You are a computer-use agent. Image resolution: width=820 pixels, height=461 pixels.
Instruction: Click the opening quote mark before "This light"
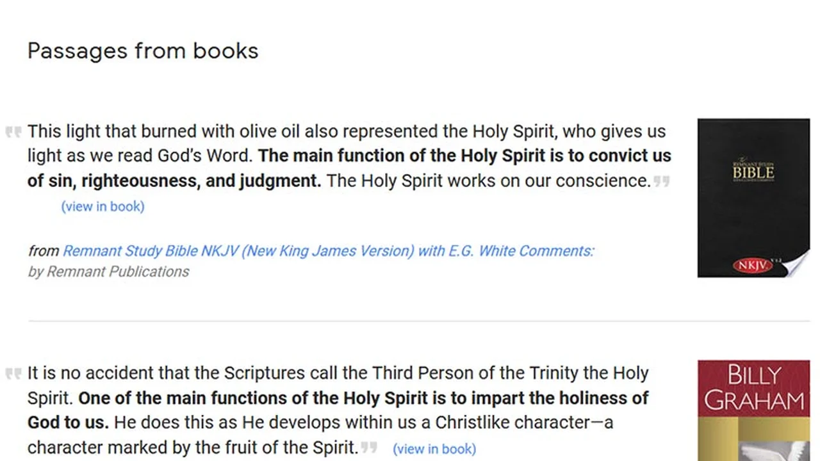click(13, 132)
